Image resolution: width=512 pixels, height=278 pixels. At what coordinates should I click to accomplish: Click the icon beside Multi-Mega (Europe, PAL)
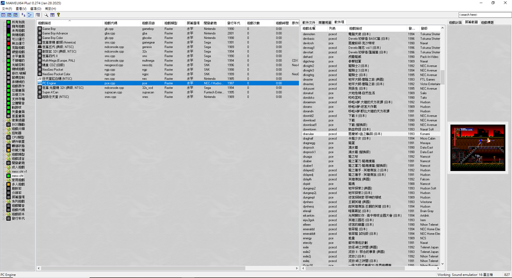point(40,60)
